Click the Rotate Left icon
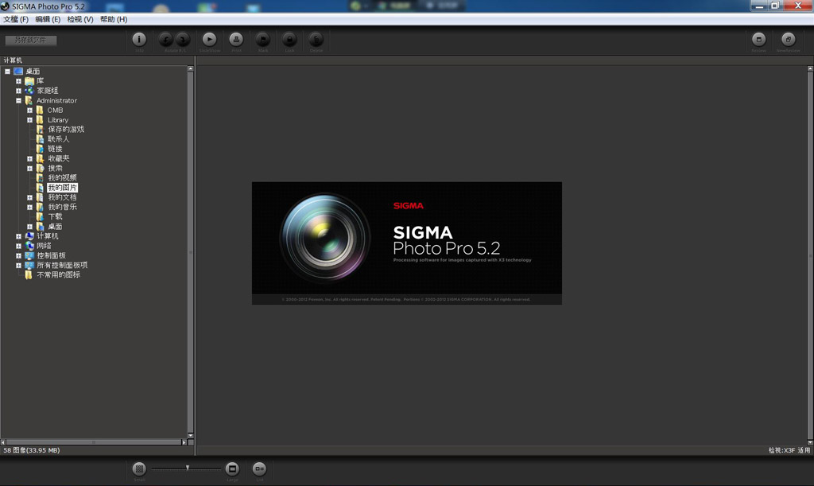This screenshot has width=814, height=486. tap(166, 39)
